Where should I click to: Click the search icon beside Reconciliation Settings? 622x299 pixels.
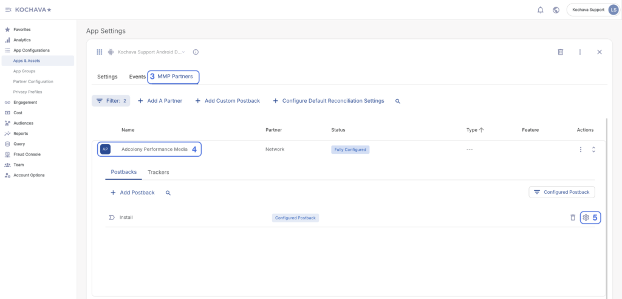click(398, 101)
